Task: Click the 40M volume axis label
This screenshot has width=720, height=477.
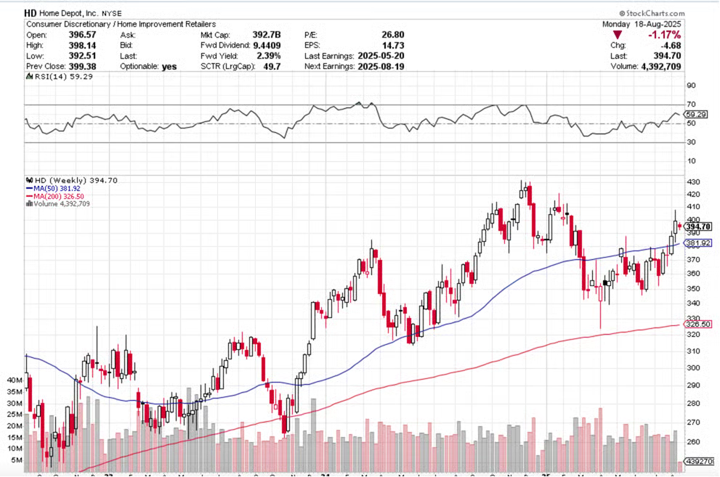Action: pos(15,380)
